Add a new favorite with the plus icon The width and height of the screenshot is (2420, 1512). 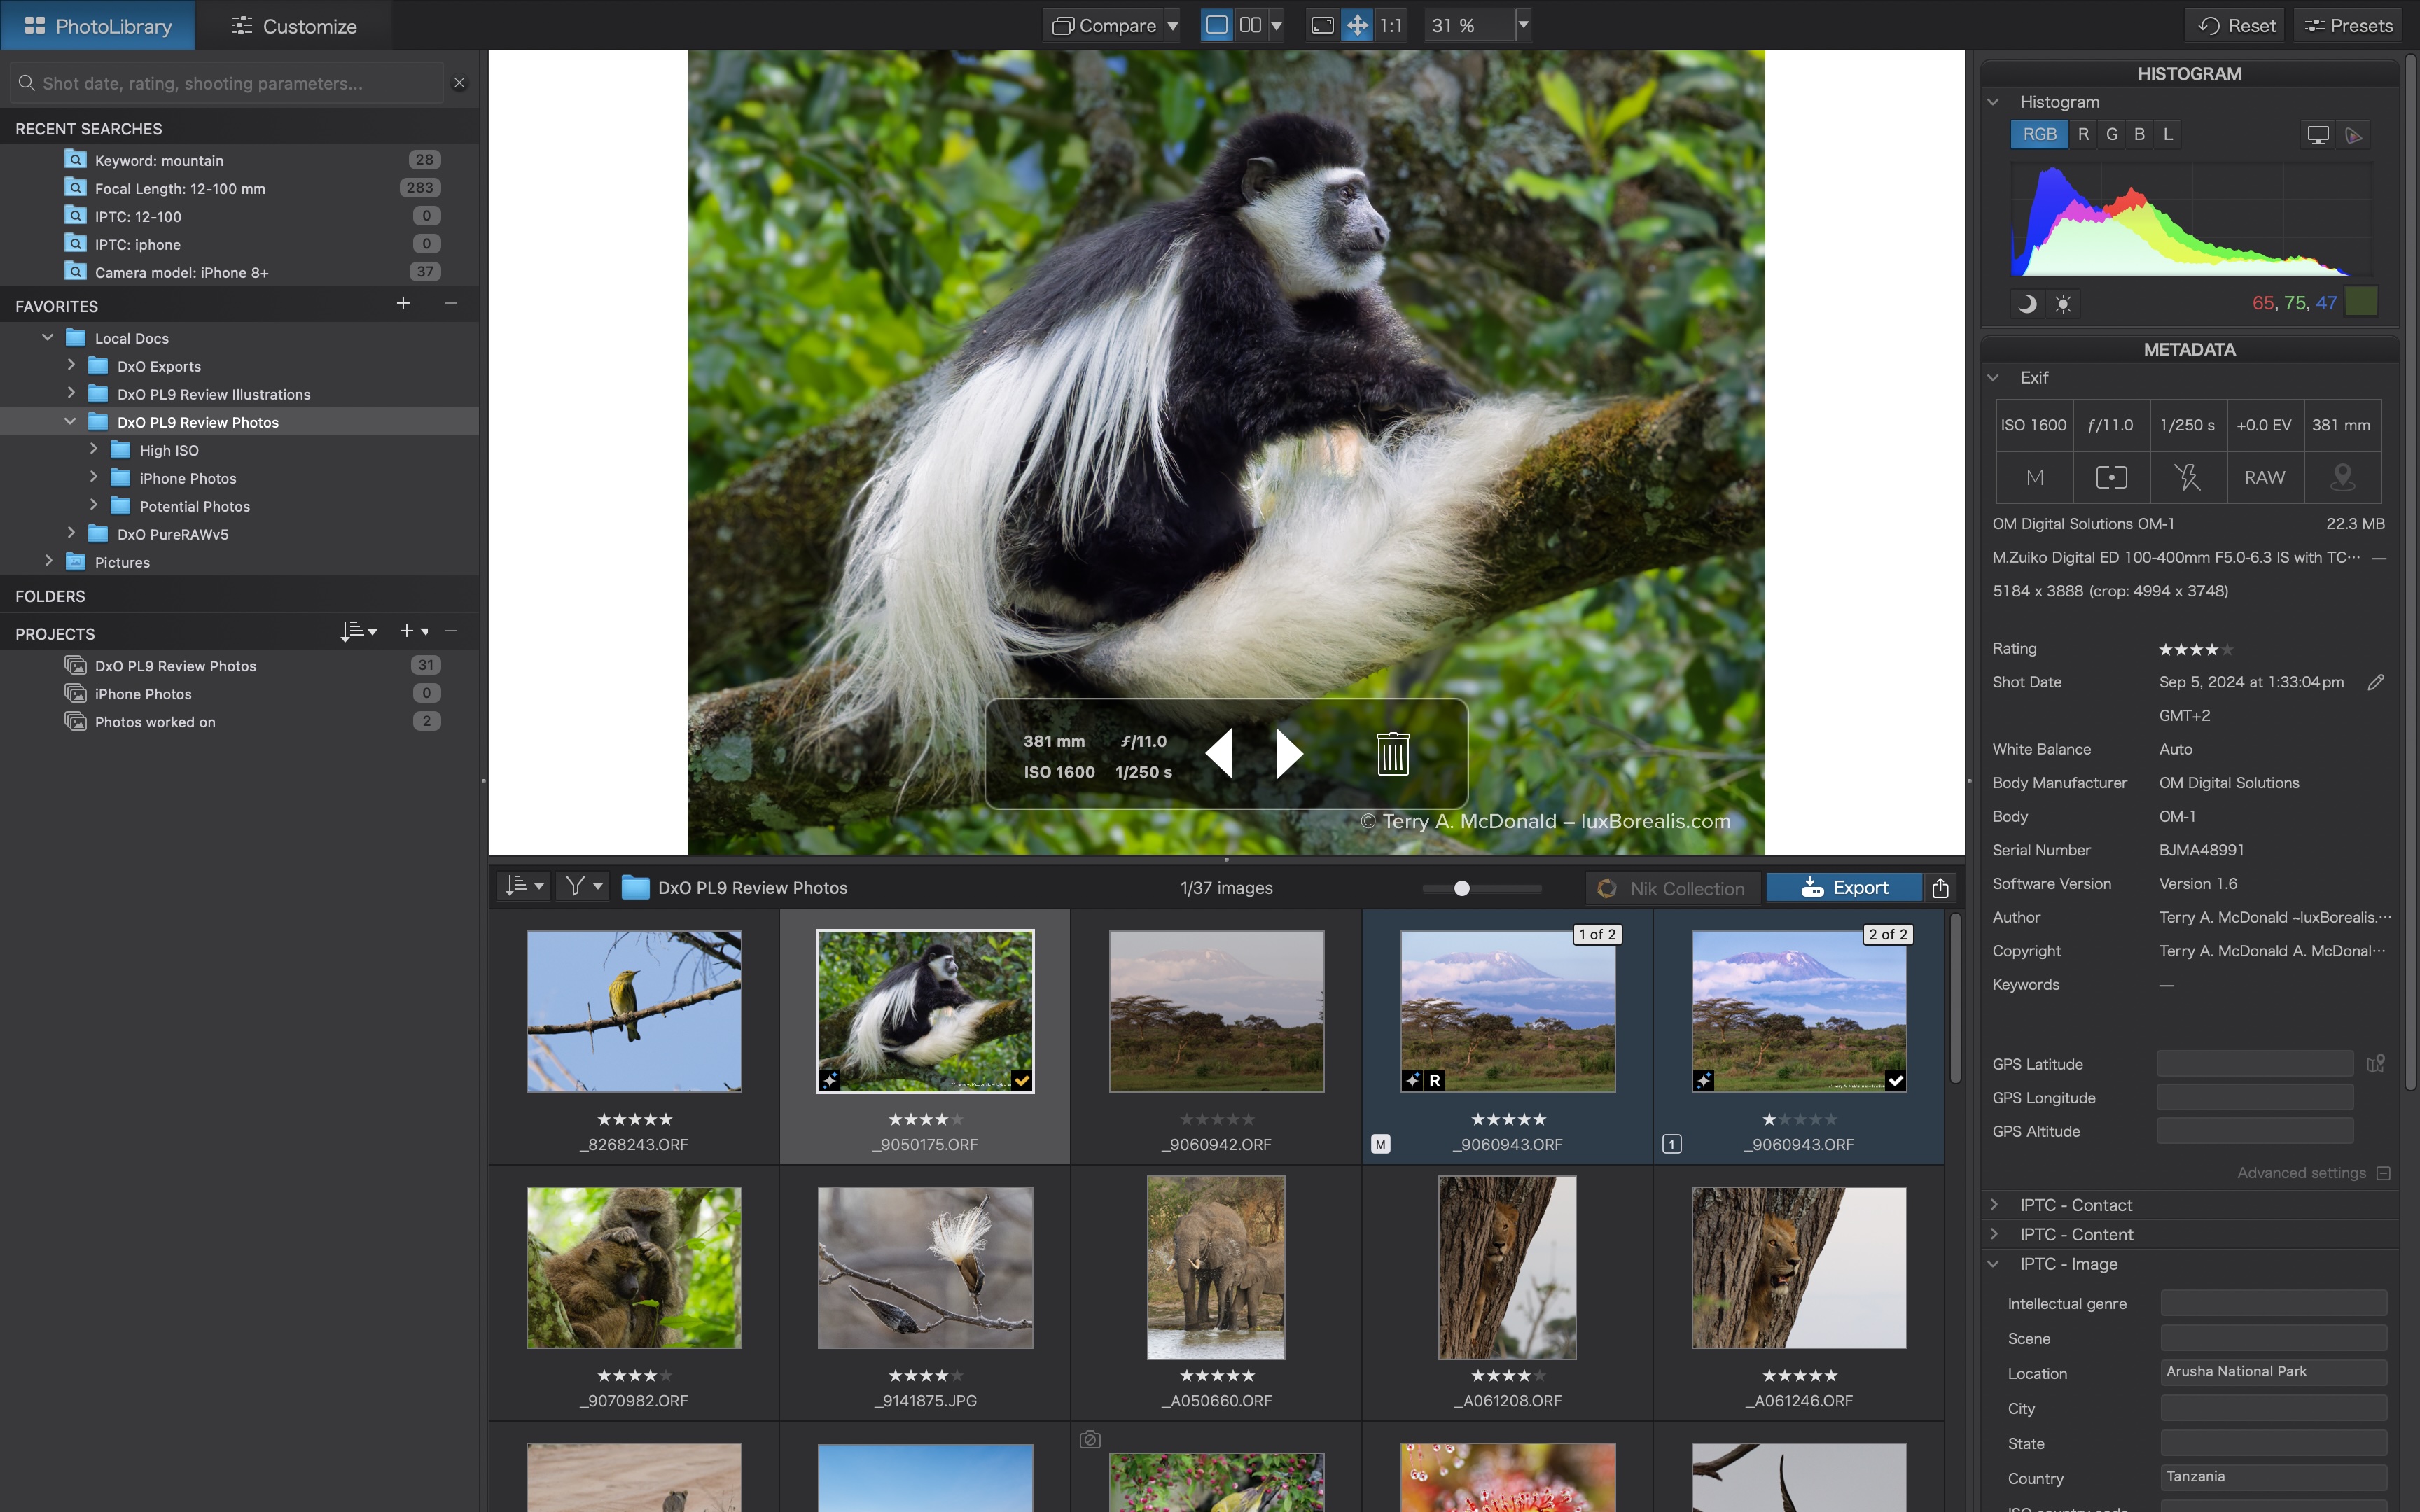pos(403,303)
